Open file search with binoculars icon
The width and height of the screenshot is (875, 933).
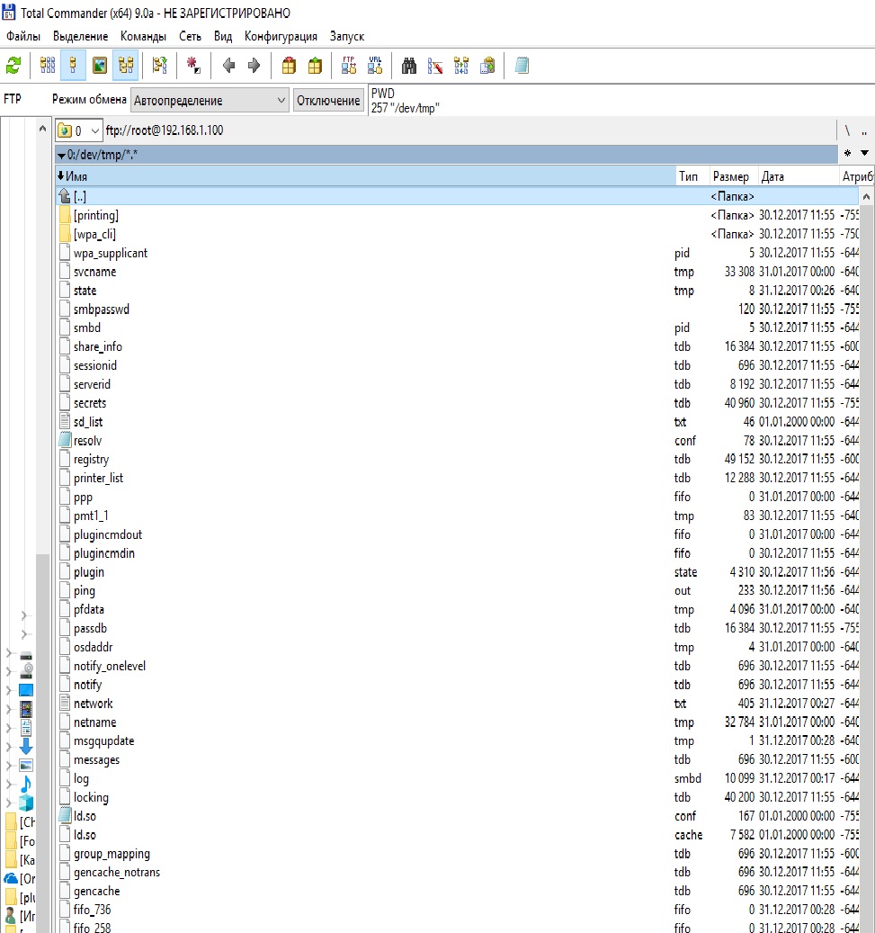[409, 66]
